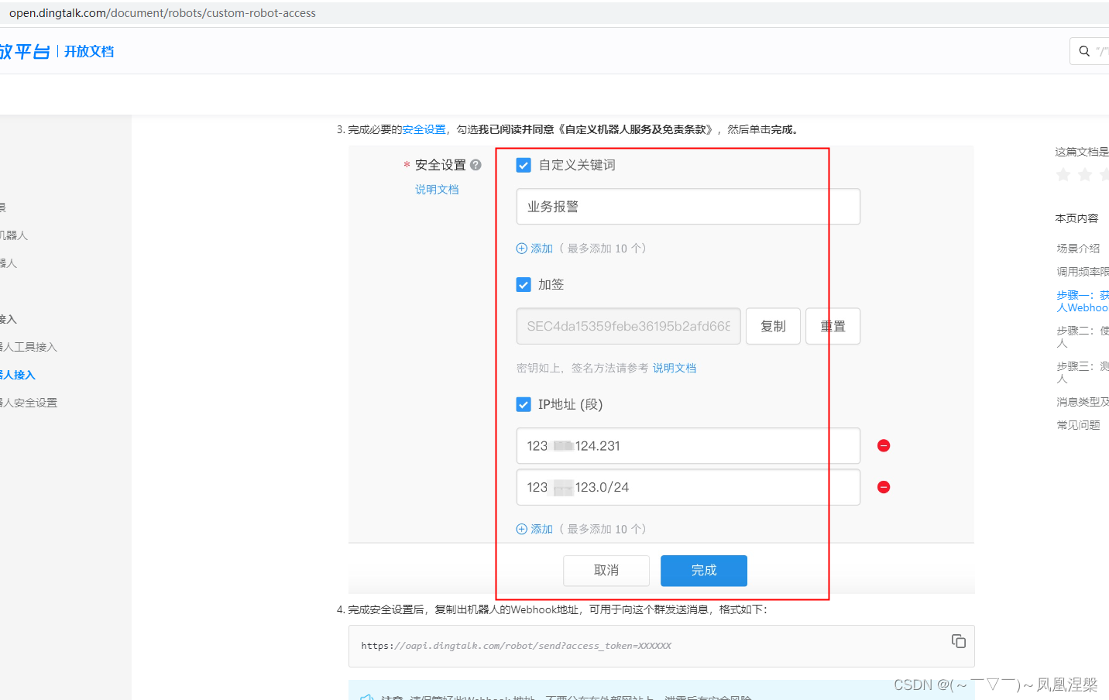
Task: Rate the document with the second star
Action: 1085,175
